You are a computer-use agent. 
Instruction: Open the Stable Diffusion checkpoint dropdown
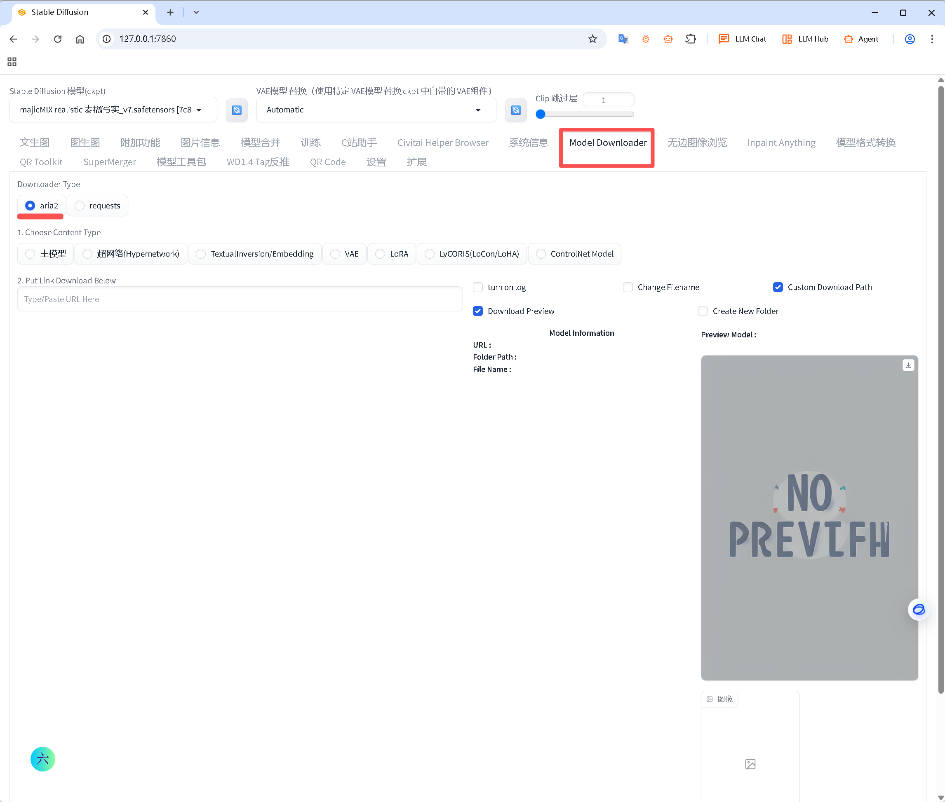pos(113,110)
